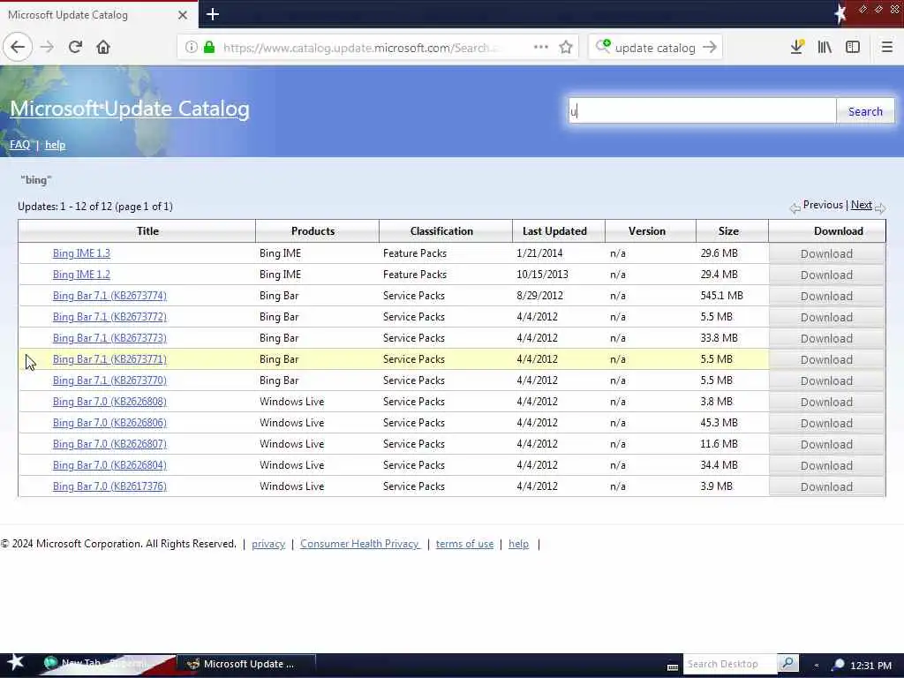Open Bing Bar 7.0 (KB2626807) link
904x678 pixels.
109,444
